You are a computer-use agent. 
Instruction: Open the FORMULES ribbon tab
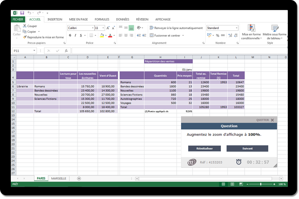click(102, 19)
